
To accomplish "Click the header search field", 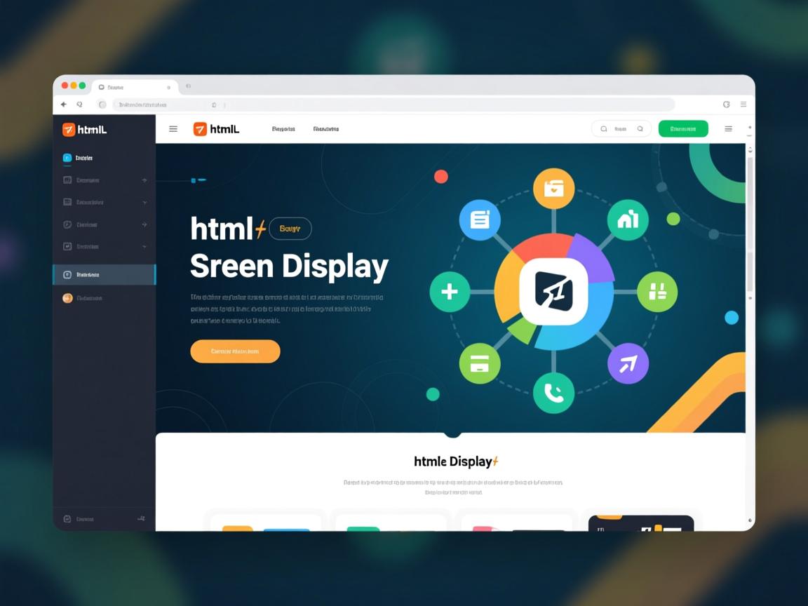I will click(621, 129).
